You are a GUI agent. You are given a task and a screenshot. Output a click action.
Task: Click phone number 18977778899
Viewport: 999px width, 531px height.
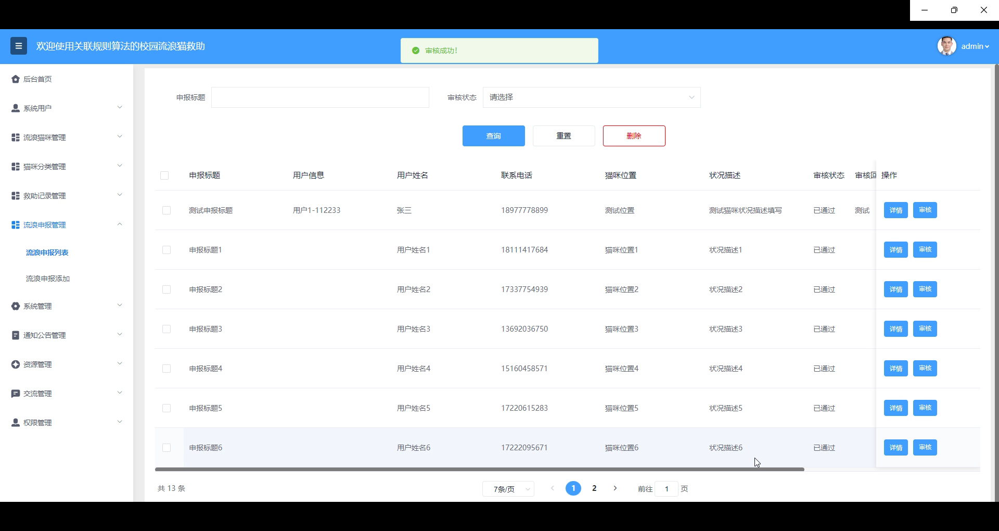click(x=524, y=210)
